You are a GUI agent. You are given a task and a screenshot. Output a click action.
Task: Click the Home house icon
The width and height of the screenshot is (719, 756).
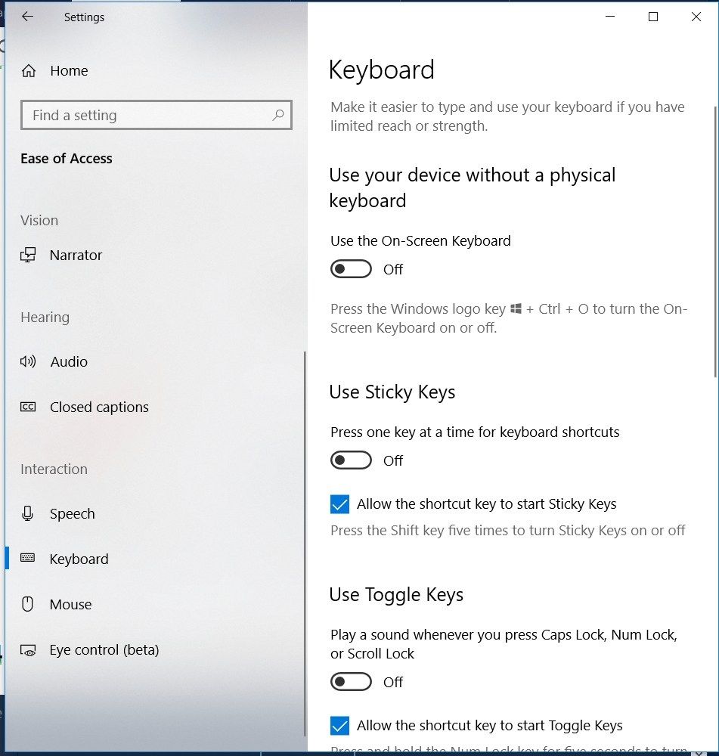click(x=28, y=70)
